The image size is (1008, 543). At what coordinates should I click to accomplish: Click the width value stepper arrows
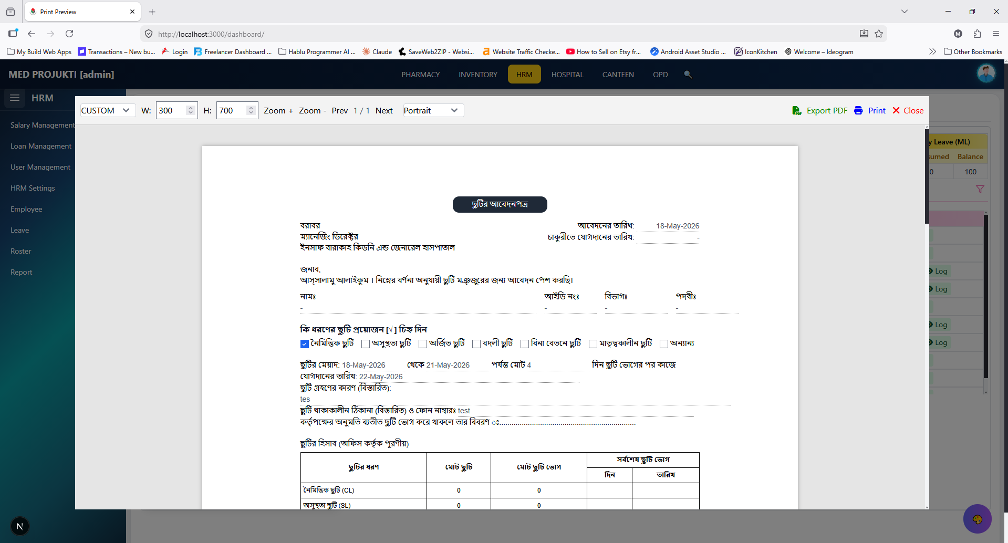[191, 110]
